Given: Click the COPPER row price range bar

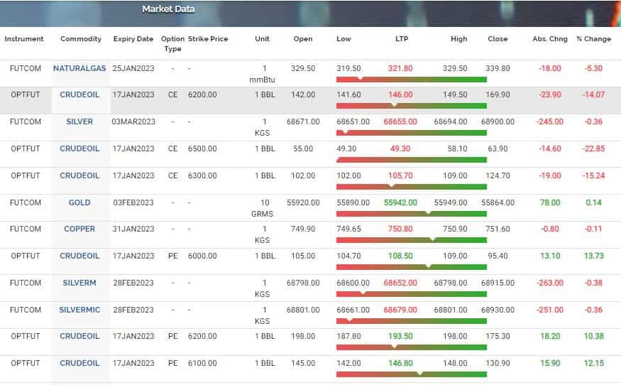Looking at the screenshot, I should 411,240.
